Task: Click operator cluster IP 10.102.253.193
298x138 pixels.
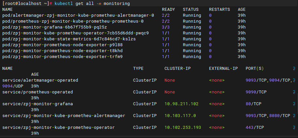Action: pos(183,128)
